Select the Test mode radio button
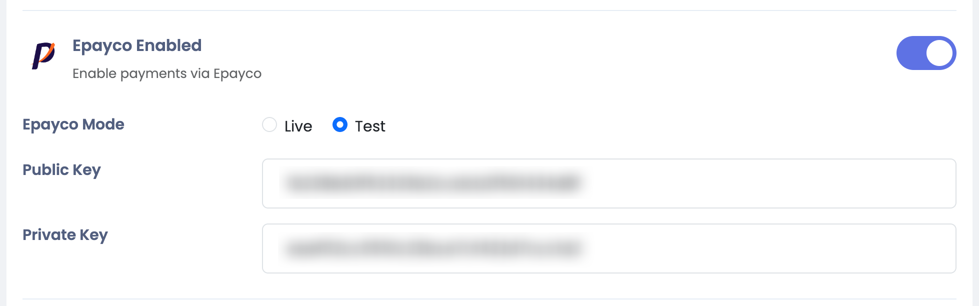The width and height of the screenshot is (979, 306). [x=340, y=124]
